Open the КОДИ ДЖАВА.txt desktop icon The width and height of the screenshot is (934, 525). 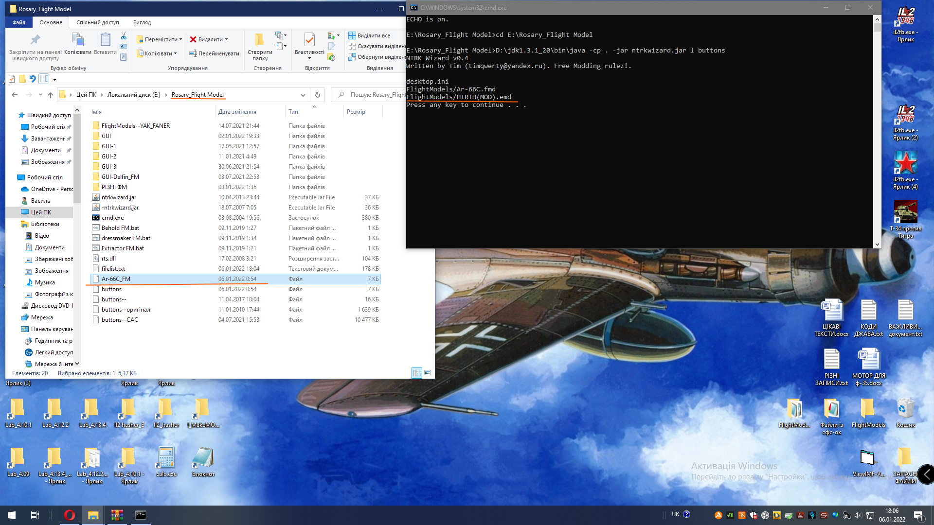click(868, 318)
